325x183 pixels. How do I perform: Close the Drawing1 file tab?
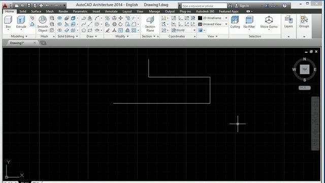coord(35,43)
